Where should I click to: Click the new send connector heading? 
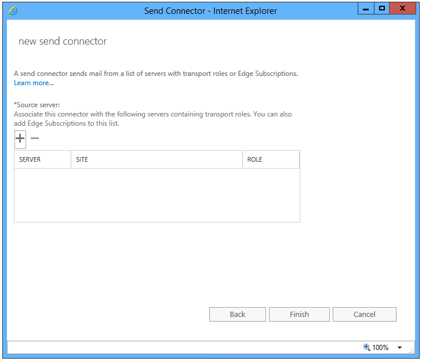[63, 41]
